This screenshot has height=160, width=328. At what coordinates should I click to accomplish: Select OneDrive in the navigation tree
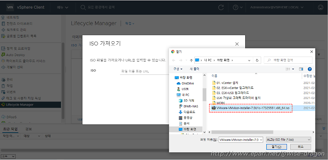point(185,83)
